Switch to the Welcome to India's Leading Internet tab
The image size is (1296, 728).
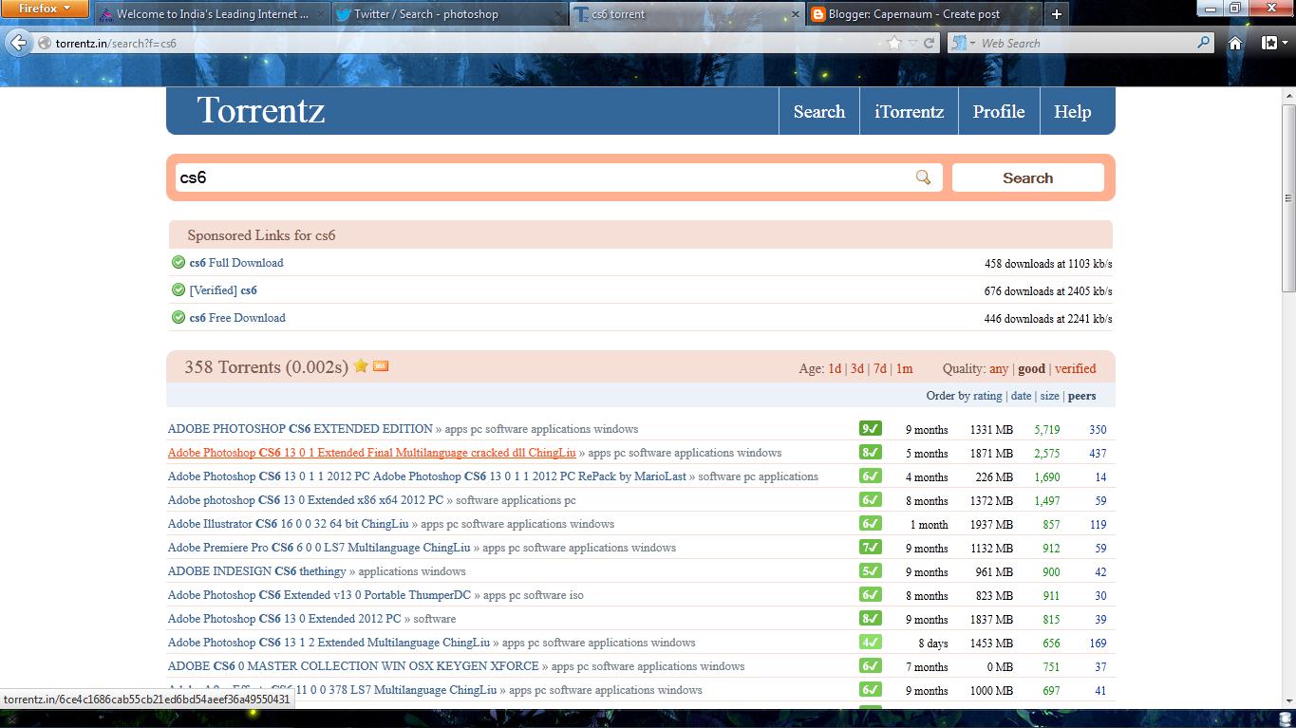(212, 14)
